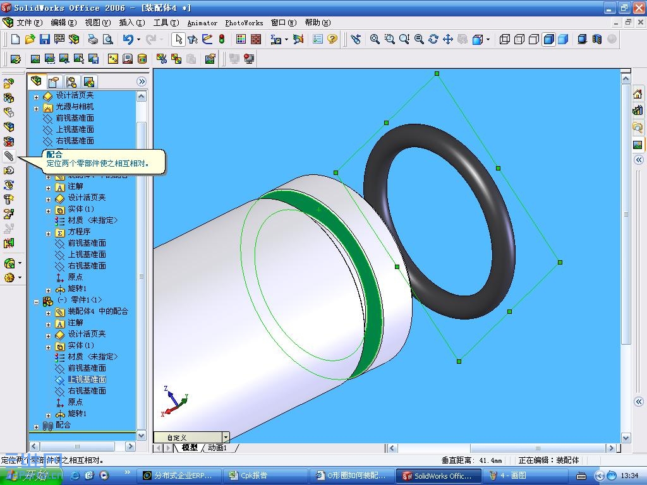
Task: Select Hidden Lines Removed display icon
Action: 534,39
